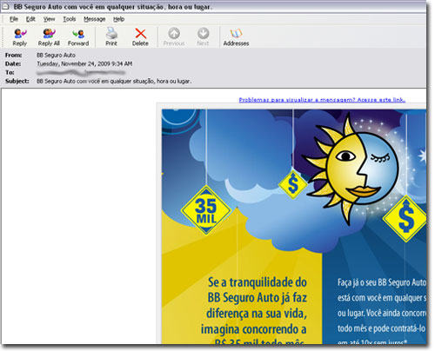Click the 'Subject:' header label
Screen dimensions: 435x351
pyautogui.click(x=17, y=81)
